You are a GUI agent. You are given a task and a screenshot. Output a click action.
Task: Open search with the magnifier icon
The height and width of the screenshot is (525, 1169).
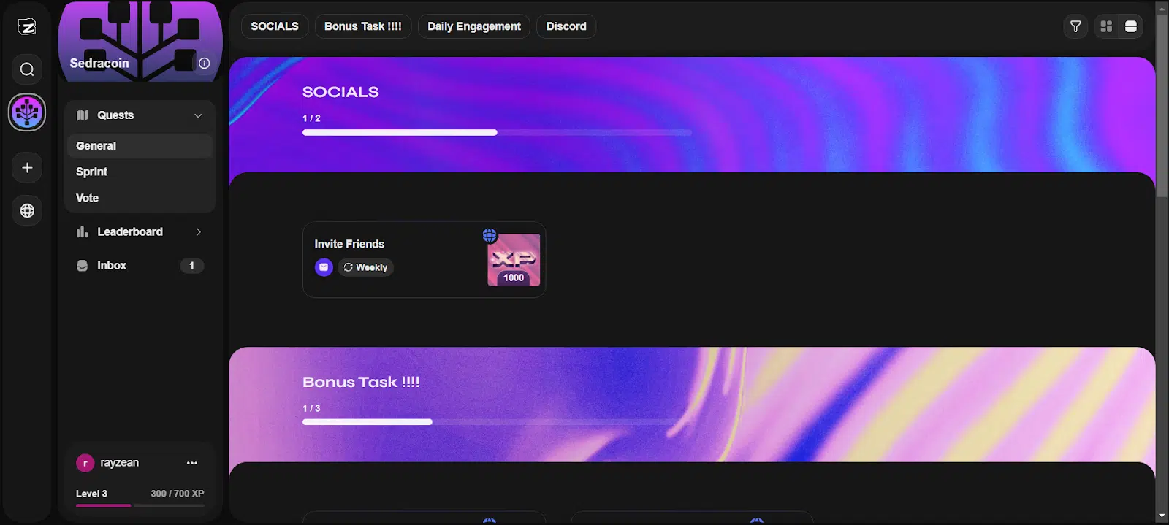[x=27, y=69]
